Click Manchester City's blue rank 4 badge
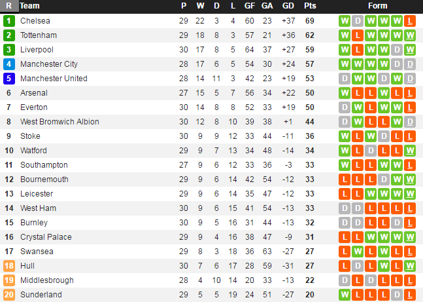423x302 pixels. point(8,64)
